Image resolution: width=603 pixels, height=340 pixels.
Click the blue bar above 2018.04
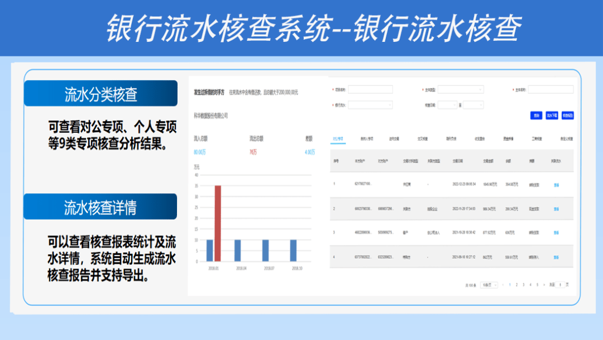(x=238, y=251)
